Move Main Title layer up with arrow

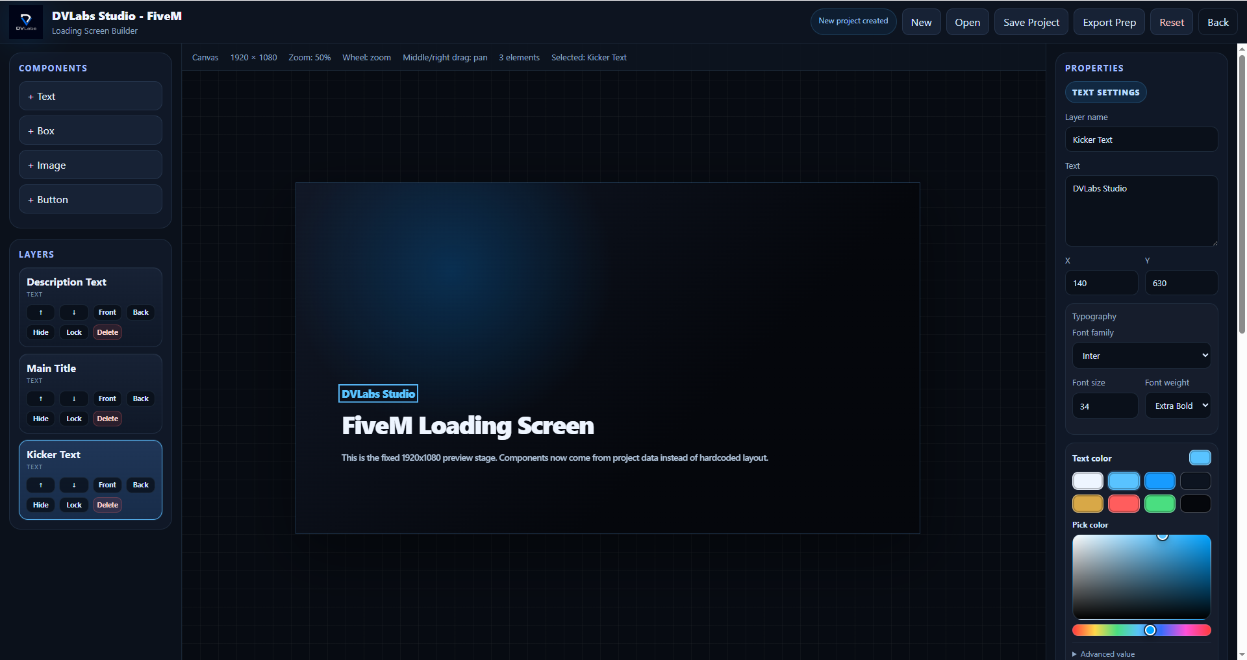point(41,399)
